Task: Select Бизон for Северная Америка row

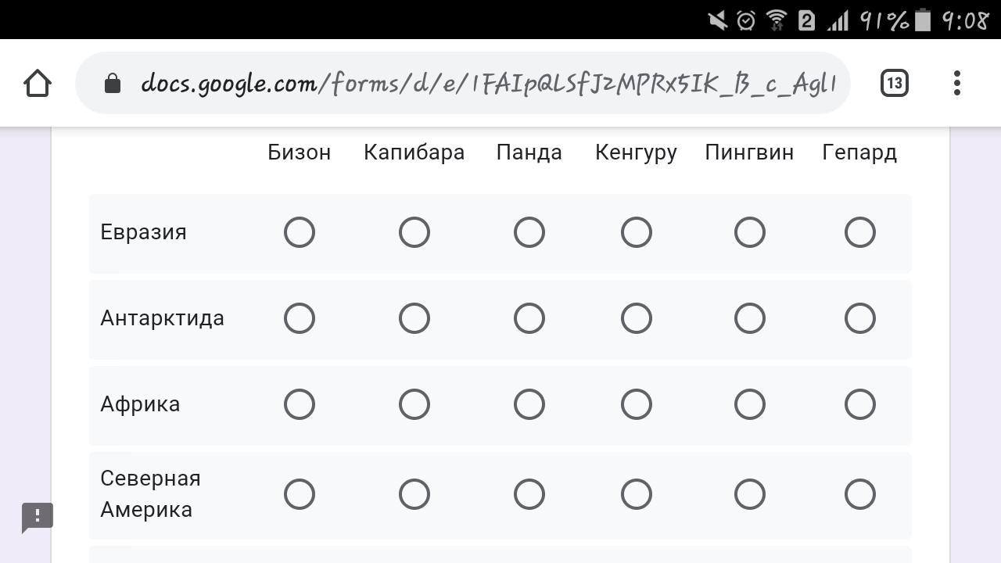Action: coord(300,494)
